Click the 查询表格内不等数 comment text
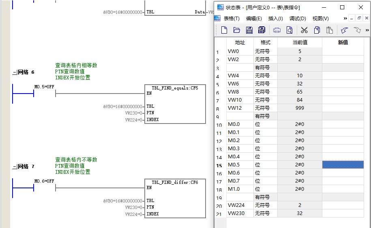The width and height of the screenshot is (371, 228). (x=76, y=160)
